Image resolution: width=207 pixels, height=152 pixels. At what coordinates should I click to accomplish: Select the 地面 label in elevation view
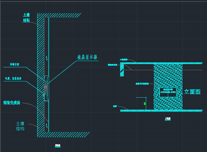(115, 106)
